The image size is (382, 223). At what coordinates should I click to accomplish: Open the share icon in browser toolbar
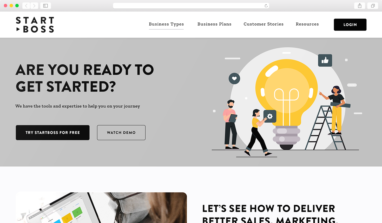click(x=360, y=6)
